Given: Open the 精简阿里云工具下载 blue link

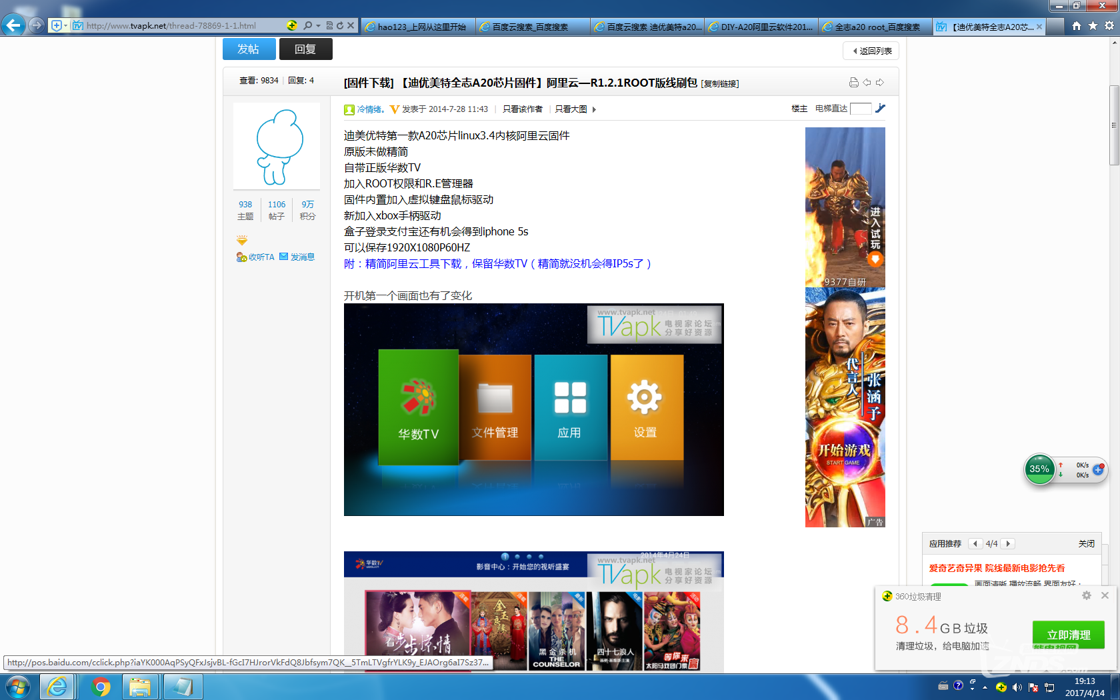Looking at the screenshot, I should pos(497,263).
